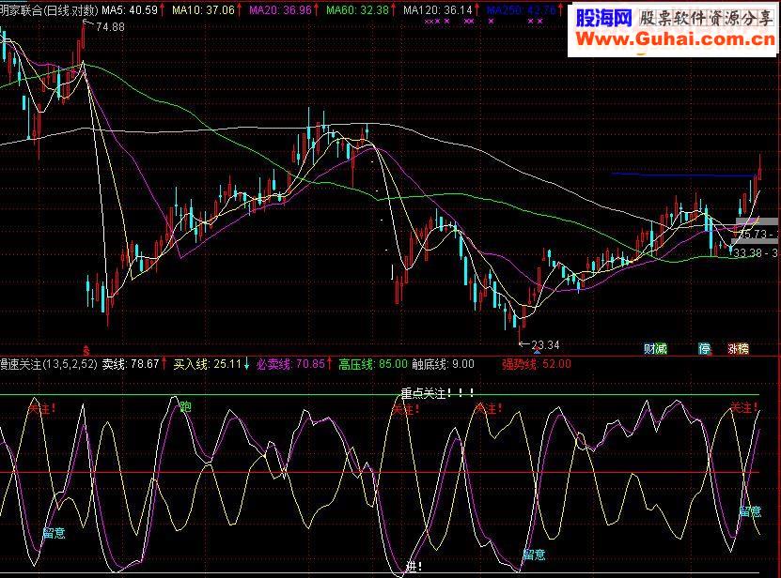Click the 榜 ranking marker icon
The image size is (781, 578).
click(743, 349)
